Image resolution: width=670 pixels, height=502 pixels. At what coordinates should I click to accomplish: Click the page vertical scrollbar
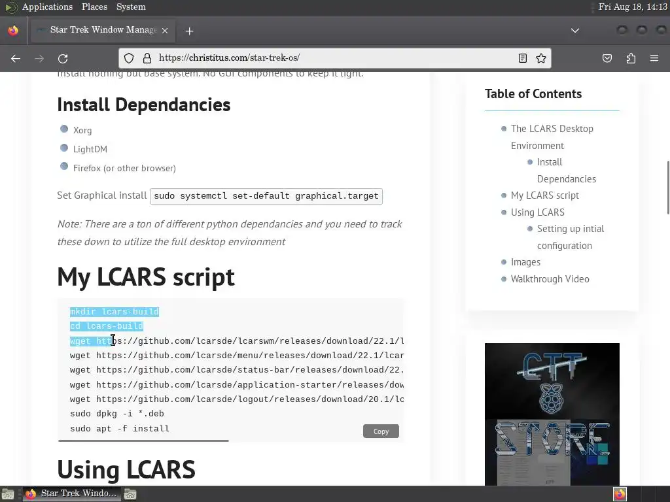668,188
